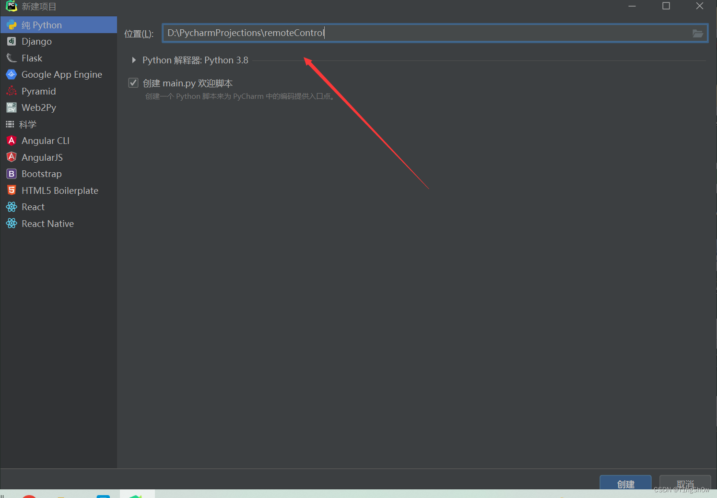Select the 科学 project type

(x=28, y=124)
